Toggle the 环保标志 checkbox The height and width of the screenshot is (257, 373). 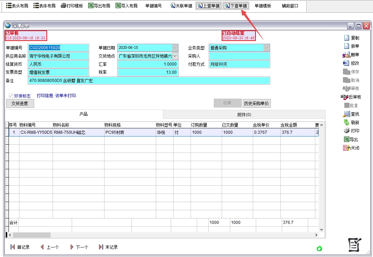(x=11, y=96)
